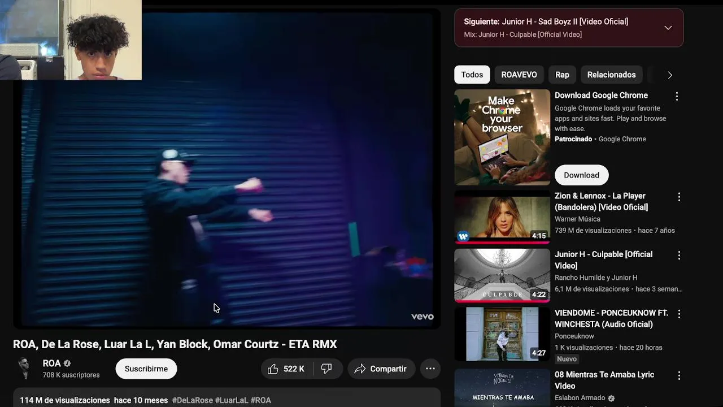The image size is (723, 407).
Task: Click the main video player area
Action: (x=227, y=170)
